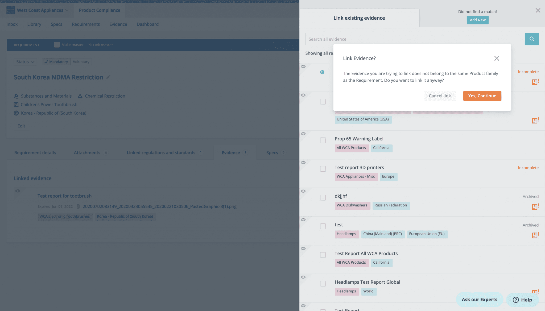Click the Chemical Restriction triangle icon

click(80, 96)
